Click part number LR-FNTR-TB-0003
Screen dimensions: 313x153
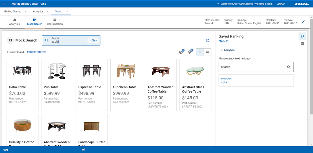[x=193, y=107]
